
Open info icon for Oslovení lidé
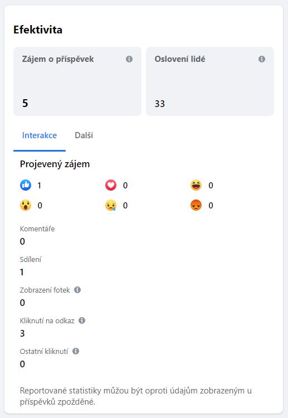262,59
